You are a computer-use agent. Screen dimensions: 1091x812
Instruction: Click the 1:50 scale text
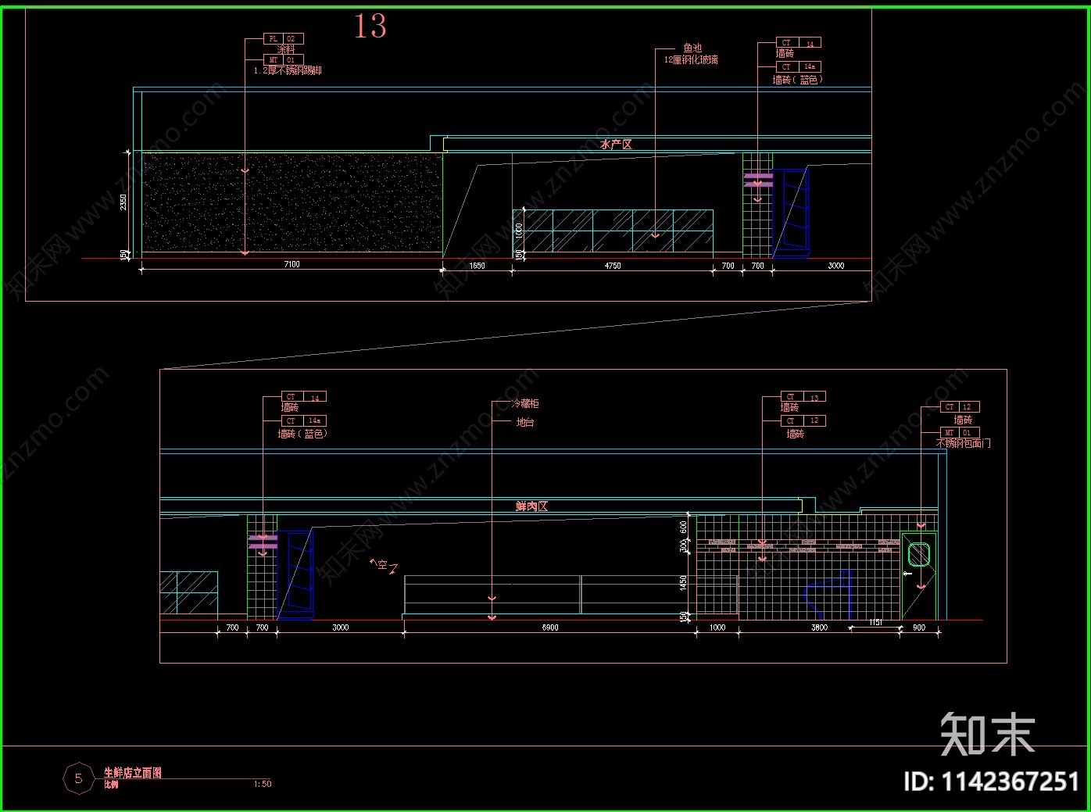[263, 784]
